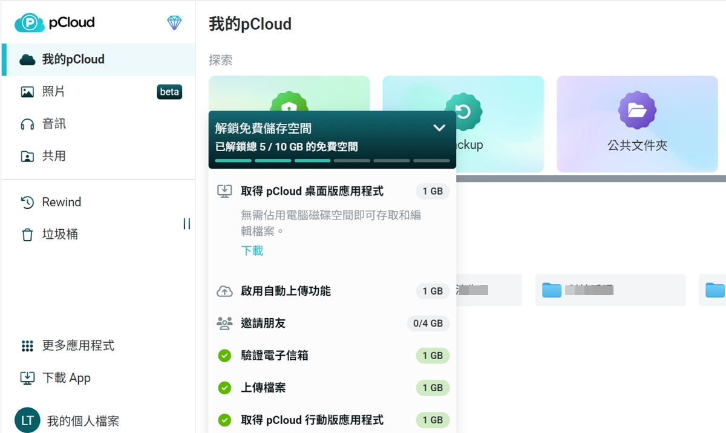Collapse the sidebar with the divider control
Screen dimensions: 726x433
pyautogui.click(x=186, y=223)
